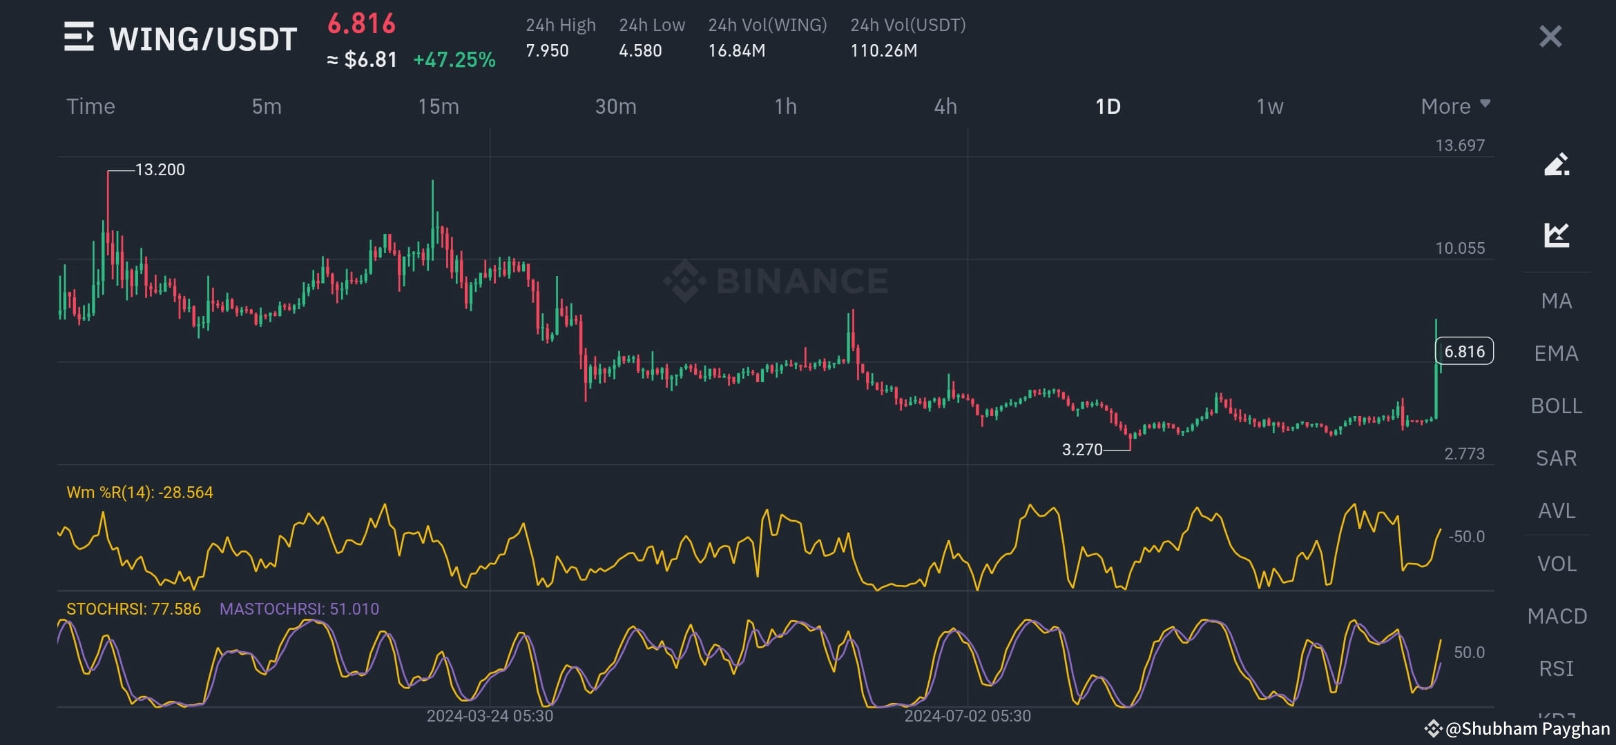Toggle the SAR indicator

(1556, 458)
